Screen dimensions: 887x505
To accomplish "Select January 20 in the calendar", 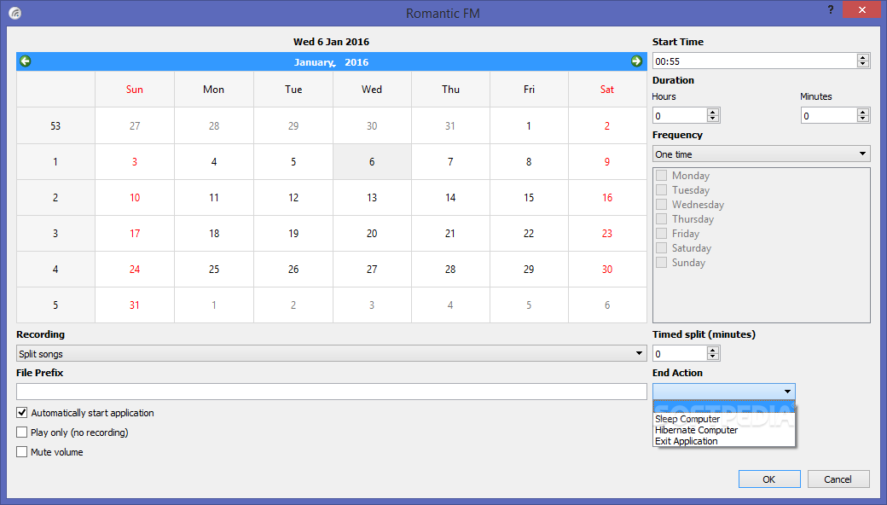I will point(372,233).
